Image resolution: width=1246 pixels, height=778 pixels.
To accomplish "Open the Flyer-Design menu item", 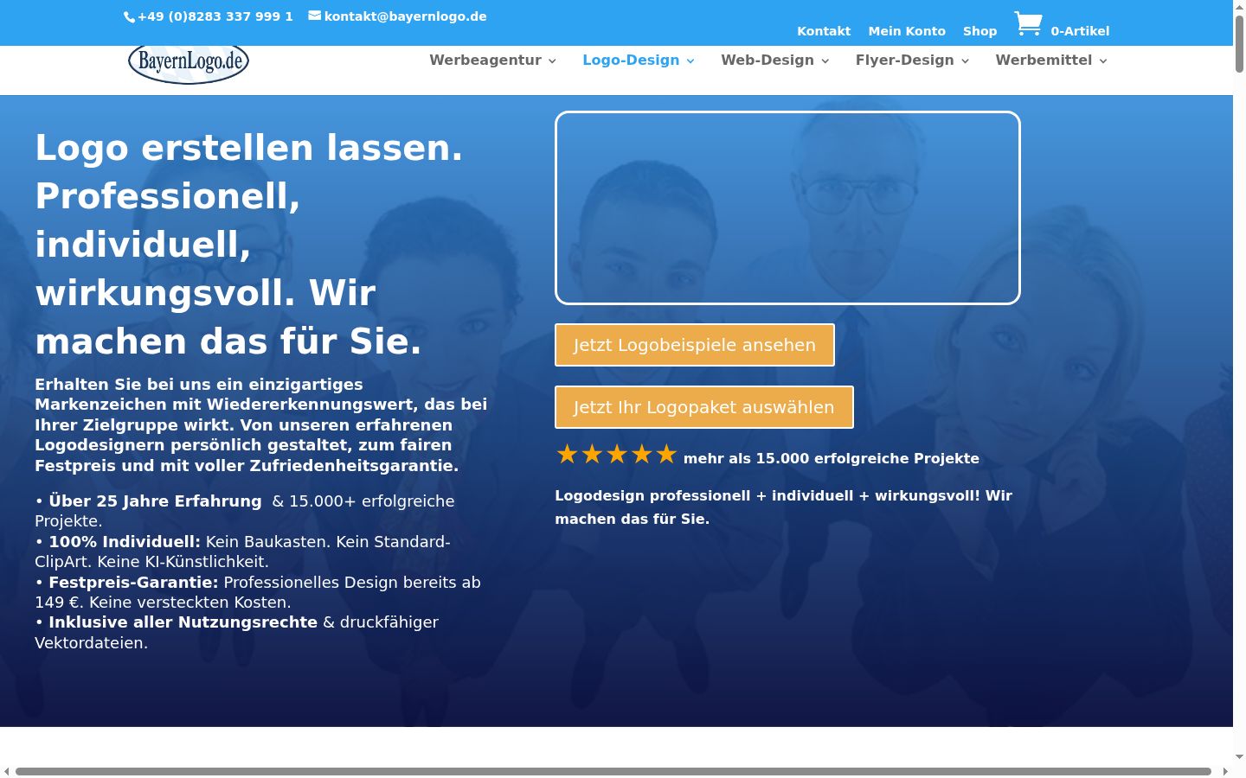I will click(x=905, y=60).
